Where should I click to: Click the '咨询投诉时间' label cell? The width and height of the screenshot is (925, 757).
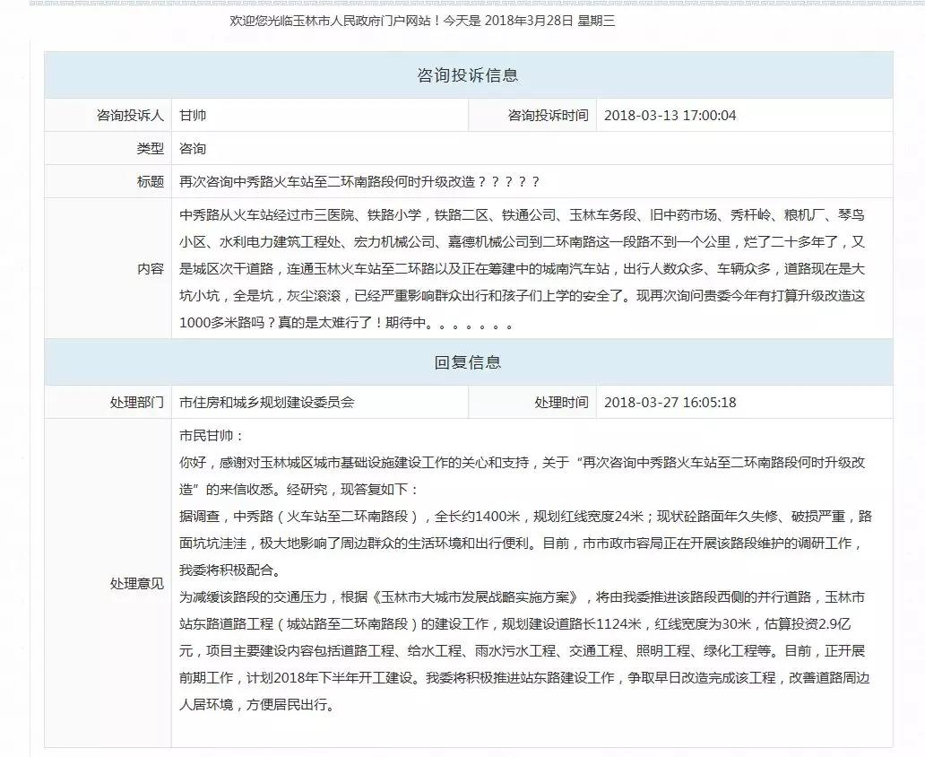[x=532, y=115]
